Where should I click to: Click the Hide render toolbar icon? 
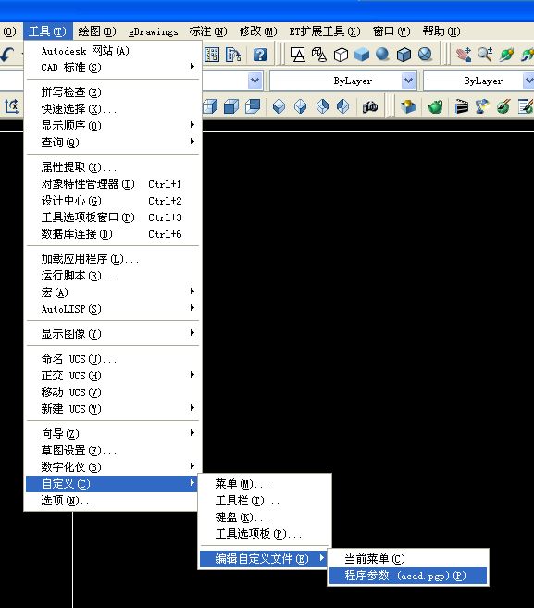click(408, 106)
